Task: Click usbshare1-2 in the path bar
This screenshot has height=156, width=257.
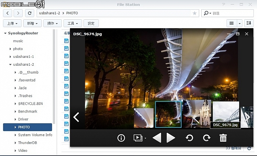Action: [x=50, y=13]
